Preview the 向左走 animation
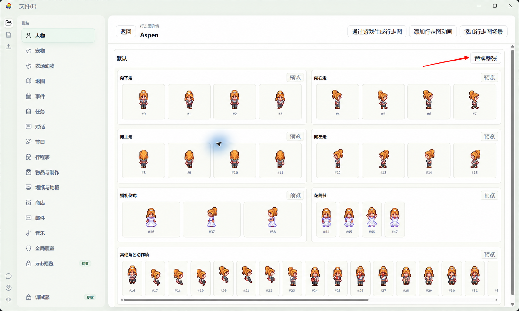Image resolution: width=519 pixels, height=311 pixels. tap(489, 137)
